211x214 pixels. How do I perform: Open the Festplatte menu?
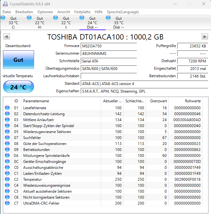pos(82,12)
